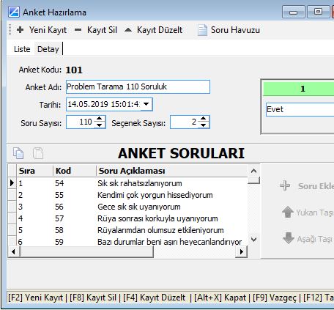Click the Sıra column header
The width and height of the screenshot is (334, 310).
tap(34, 171)
